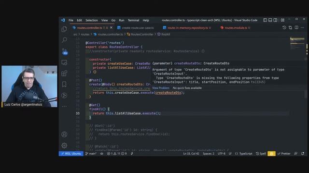Viewport: 309px width, 173px height.
Task: Switch to routes.module.ts tab
Action: (236, 28)
